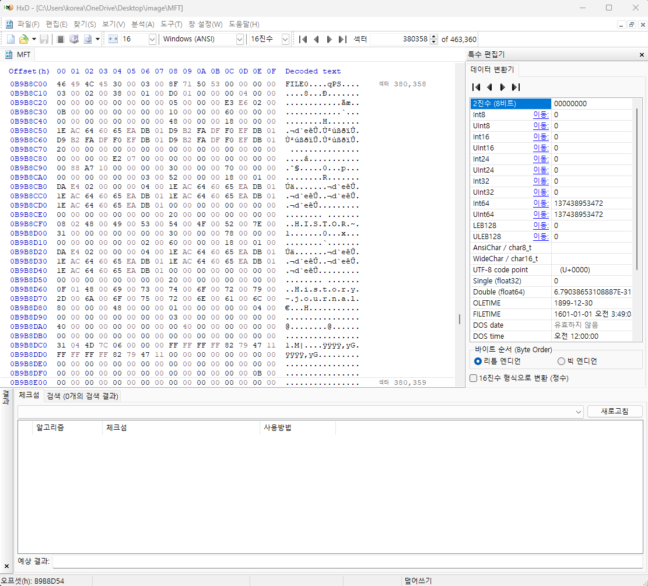
Task: Select the 리틀 엔디언 radio button
Action: [478, 361]
